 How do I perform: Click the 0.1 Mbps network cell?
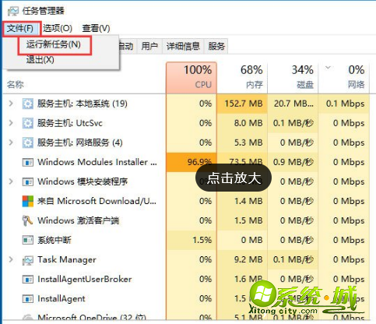343,104
